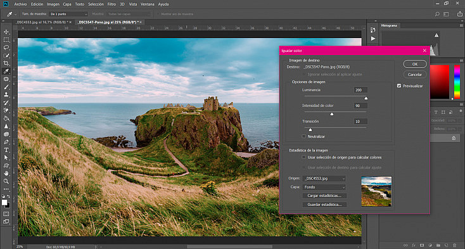Image resolution: width=465 pixels, height=249 pixels.
Task: Select the Clone Stamp tool
Action: [x=6, y=95]
